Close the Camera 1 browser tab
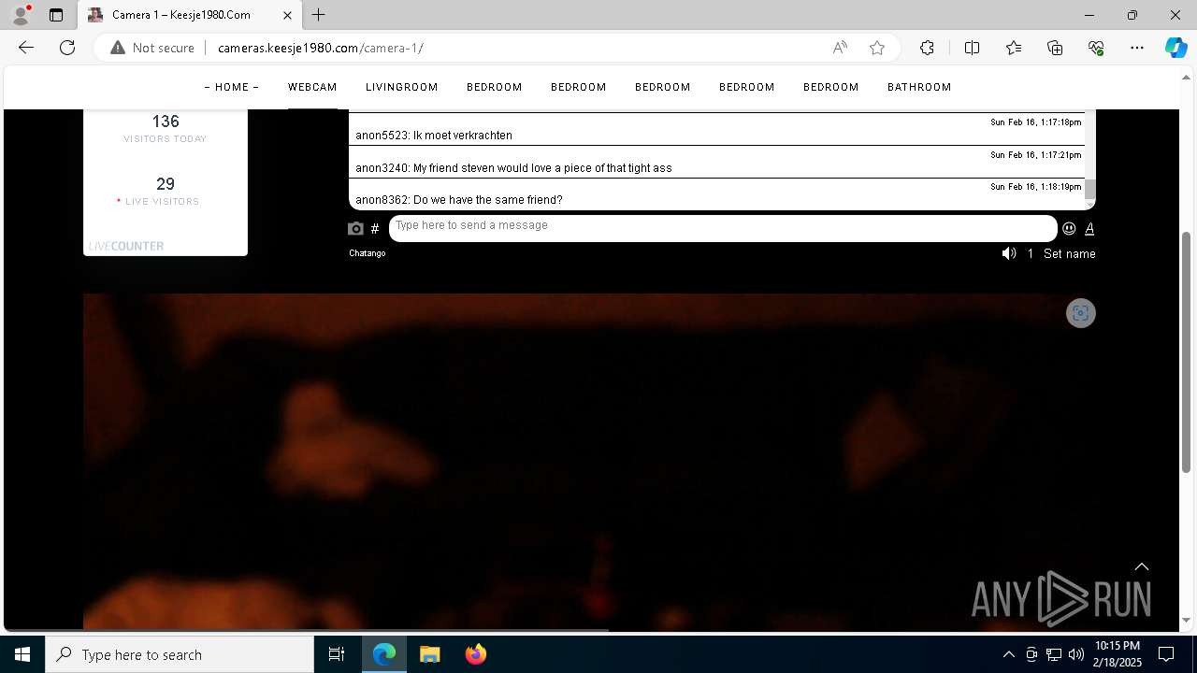Image resolution: width=1197 pixels, height=673 pixels. [287, 15]
